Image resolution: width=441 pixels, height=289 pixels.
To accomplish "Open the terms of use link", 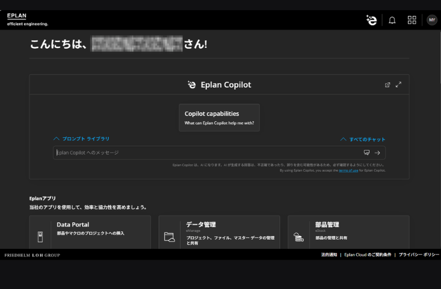I will click(x=348, y=171).
